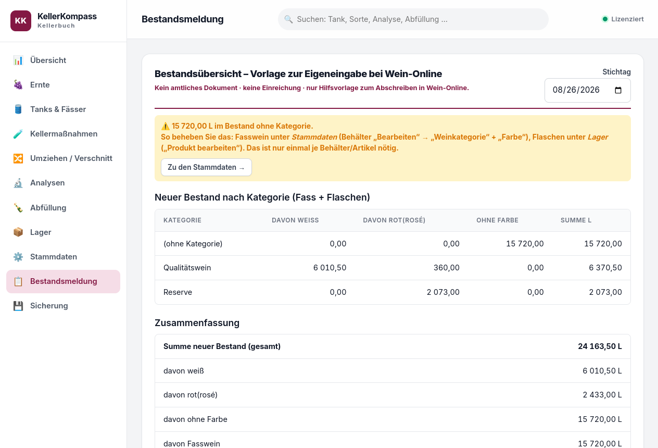Click the 360,00 cell in Qualitätswein row
The image size is (658, 448).
(x=447, y=268)
